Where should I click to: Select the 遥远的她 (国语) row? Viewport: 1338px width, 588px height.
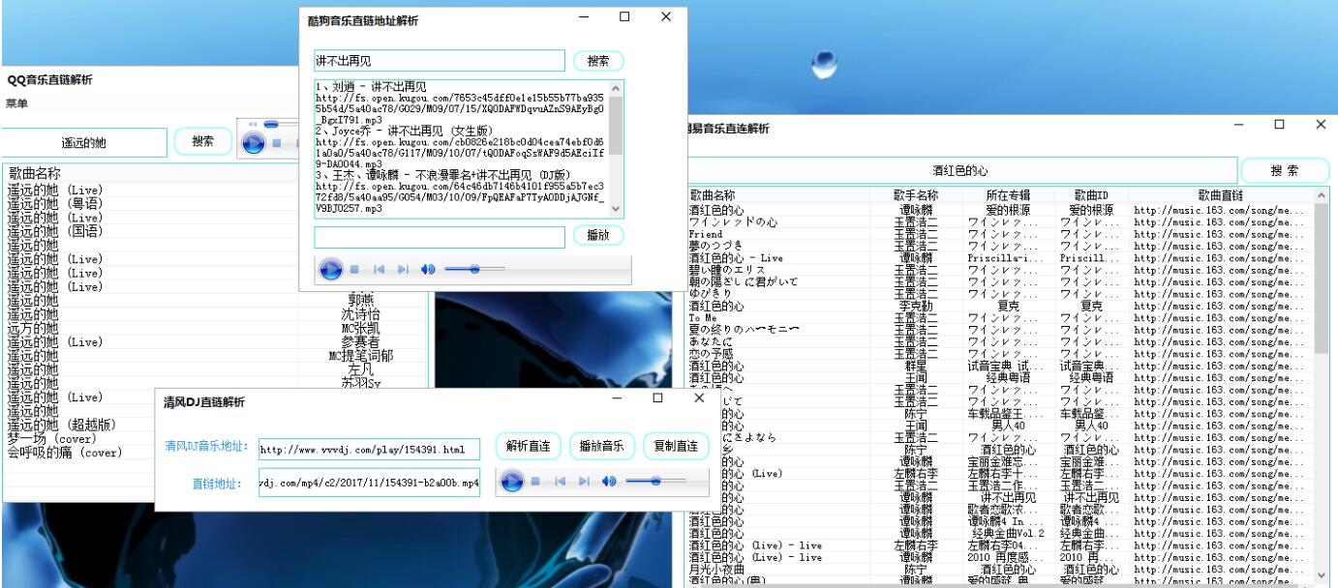click(214, 231)
